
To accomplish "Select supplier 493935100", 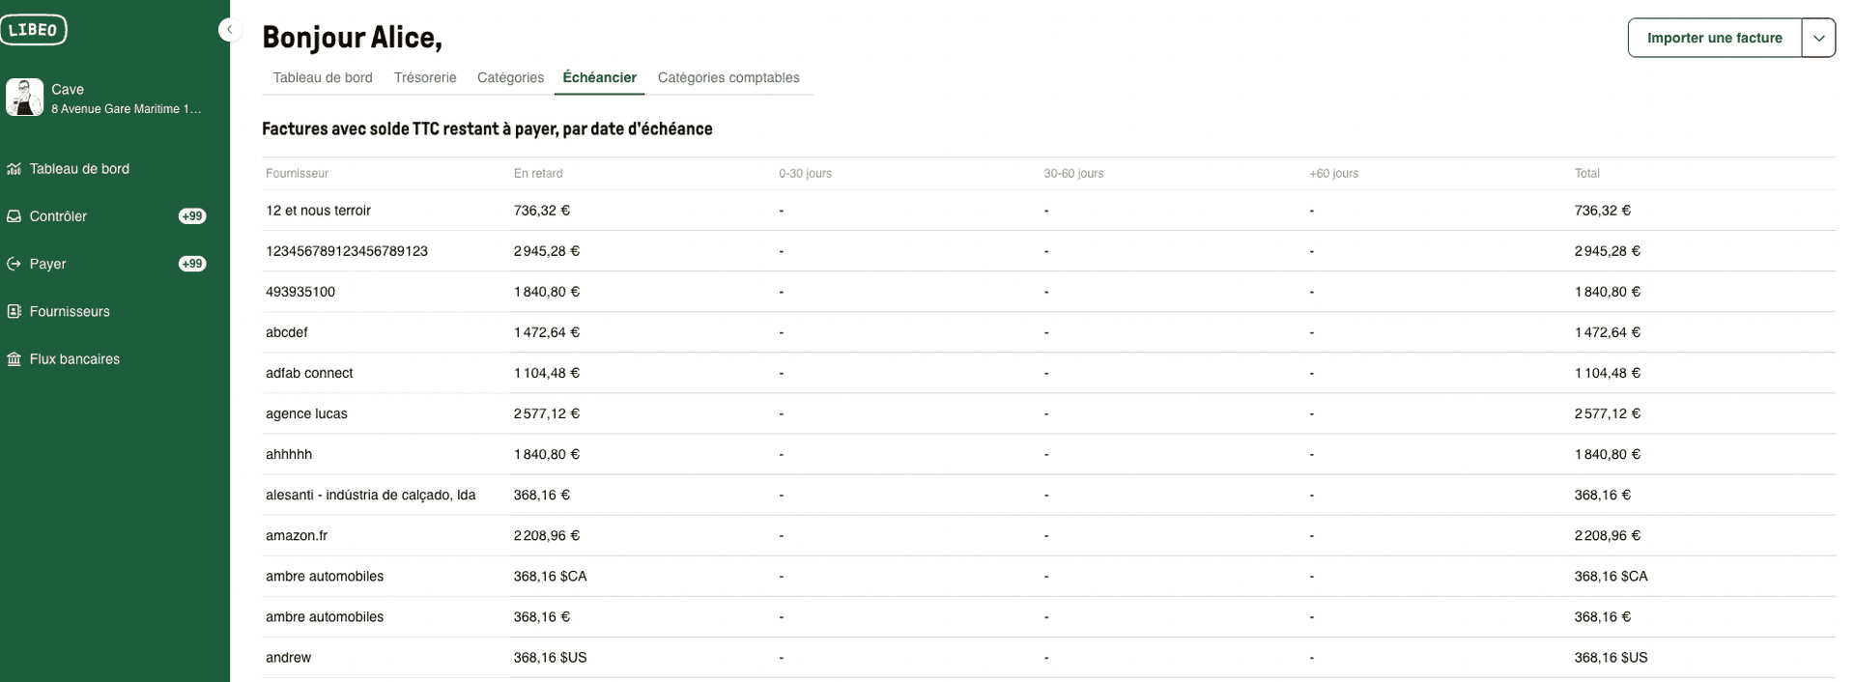I will (x=300, y=292).
